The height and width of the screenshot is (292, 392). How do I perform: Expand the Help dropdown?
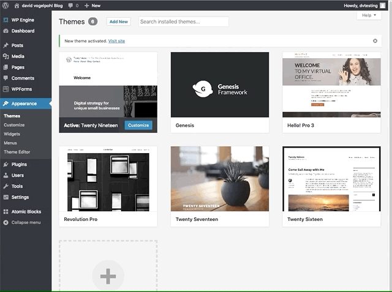pos(369,15)
